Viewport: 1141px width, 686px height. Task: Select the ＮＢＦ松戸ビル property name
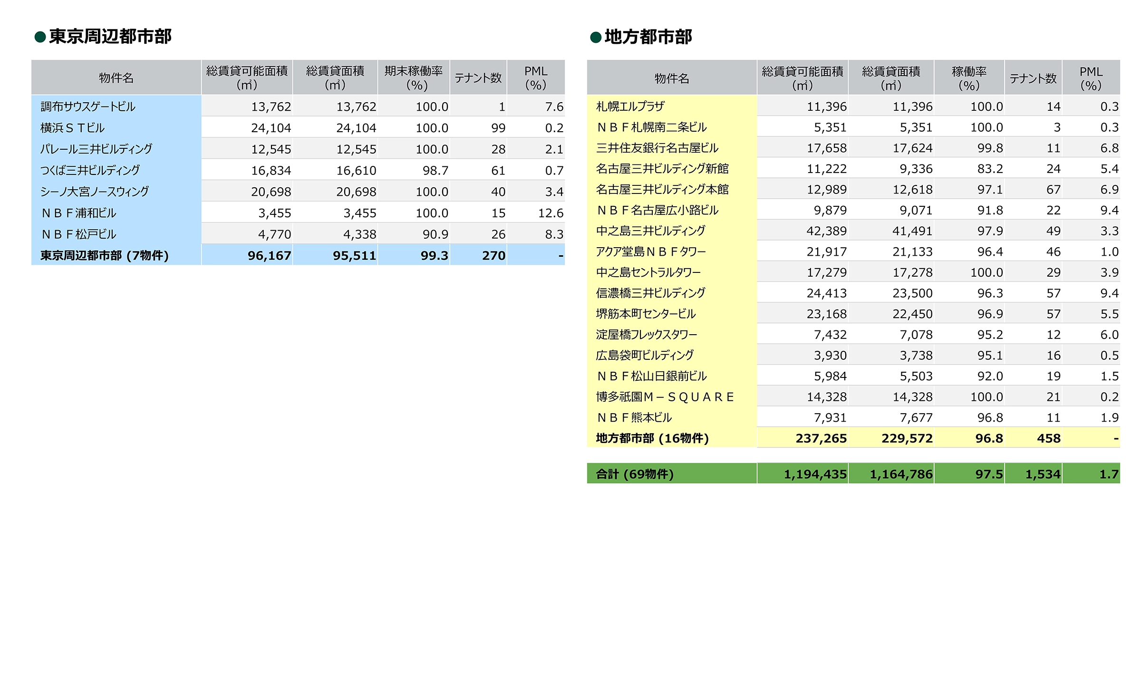(78, 234)
